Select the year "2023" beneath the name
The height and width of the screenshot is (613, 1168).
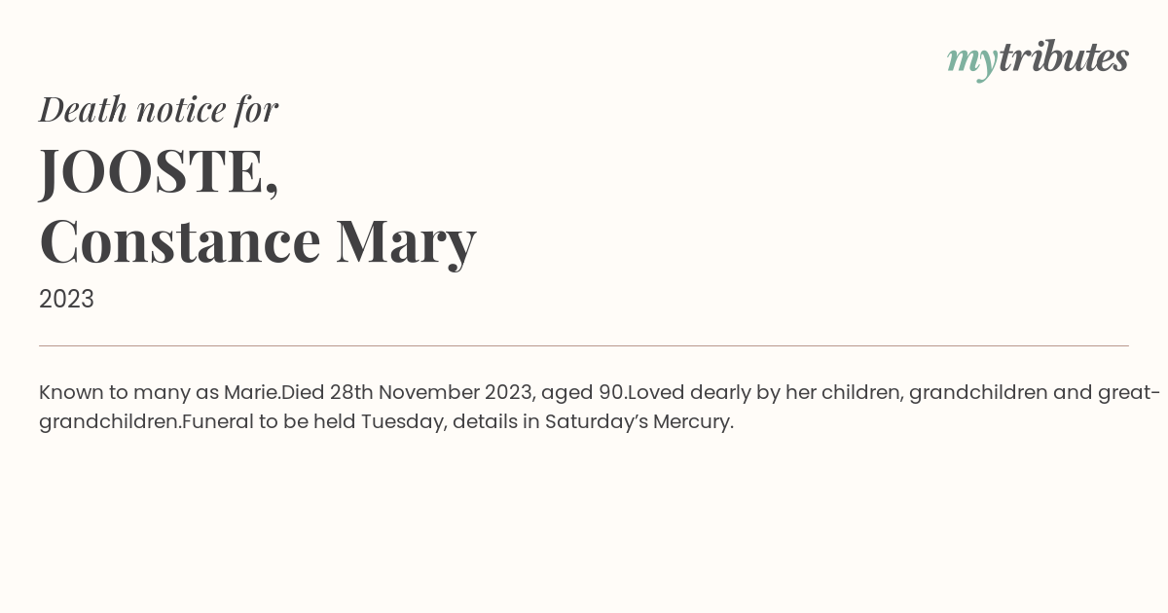[x=66, y=299]
